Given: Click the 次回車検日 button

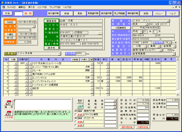Looking at the screenshot, I should pos(121,28).
